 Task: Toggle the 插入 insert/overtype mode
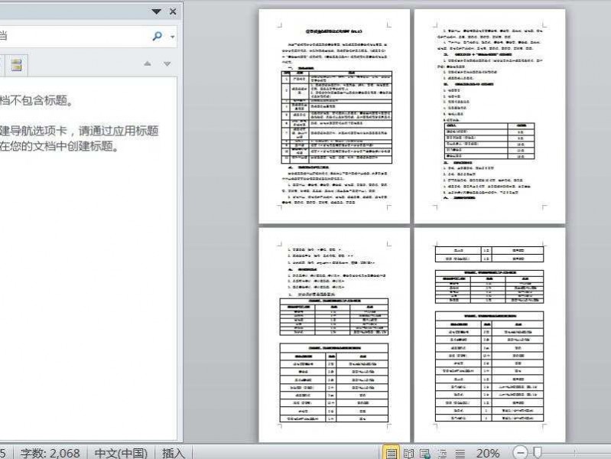point(174,453)
